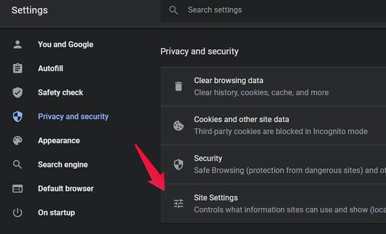Click the cookie icon in settings list
Viewport: 386px width, 234px height.
tap(178, 125)
